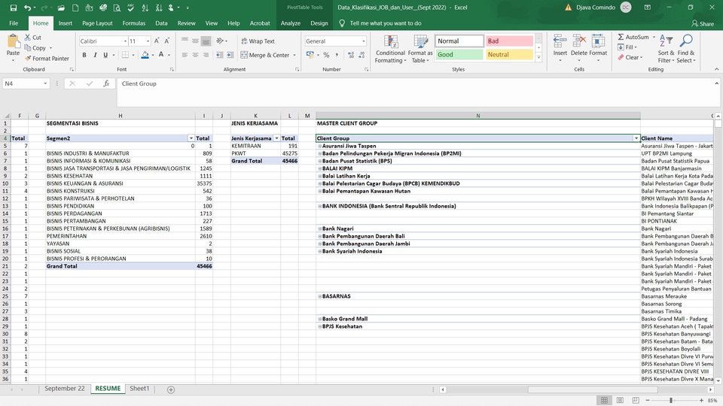Align text to the right
This screenshot has height=406, width=723.
tap(206, 55)
